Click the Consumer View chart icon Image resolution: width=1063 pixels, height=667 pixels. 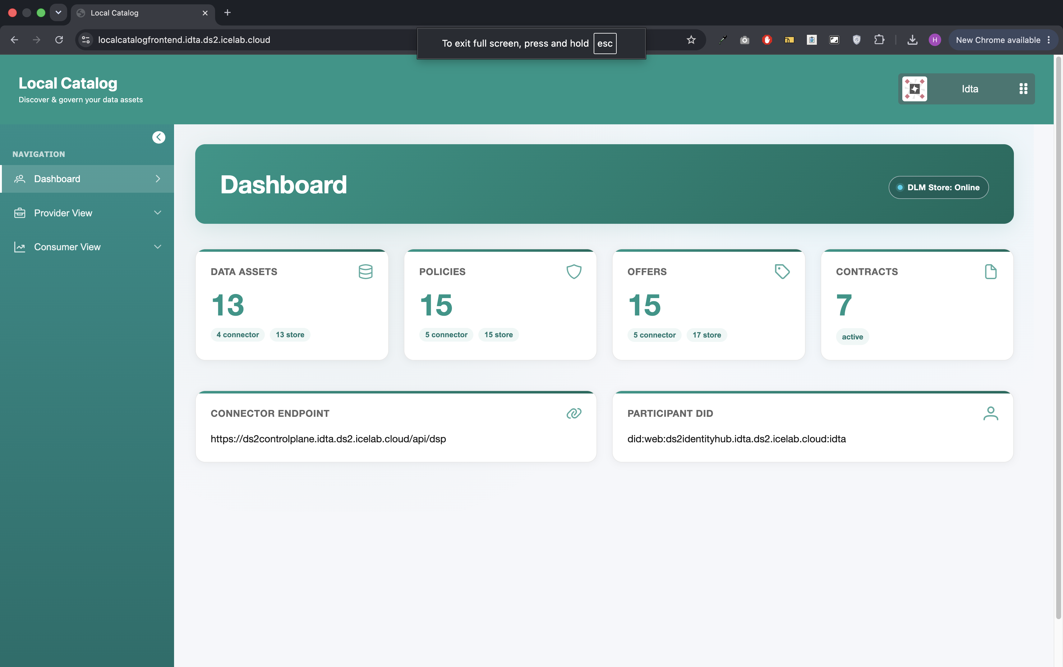[19, 246]
